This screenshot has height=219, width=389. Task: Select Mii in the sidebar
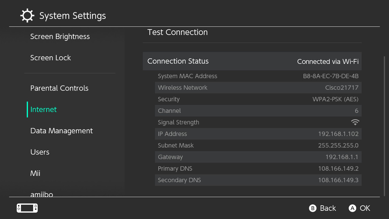coord(35,173)
